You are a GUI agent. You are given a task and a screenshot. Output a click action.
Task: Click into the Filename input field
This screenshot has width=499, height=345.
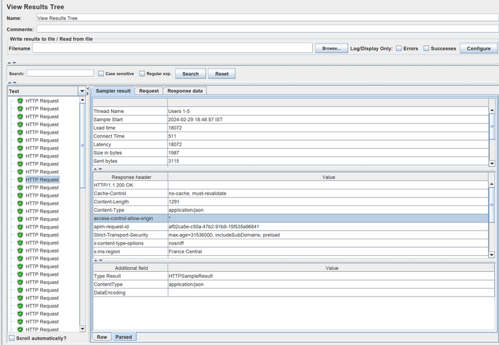point(172,49)
